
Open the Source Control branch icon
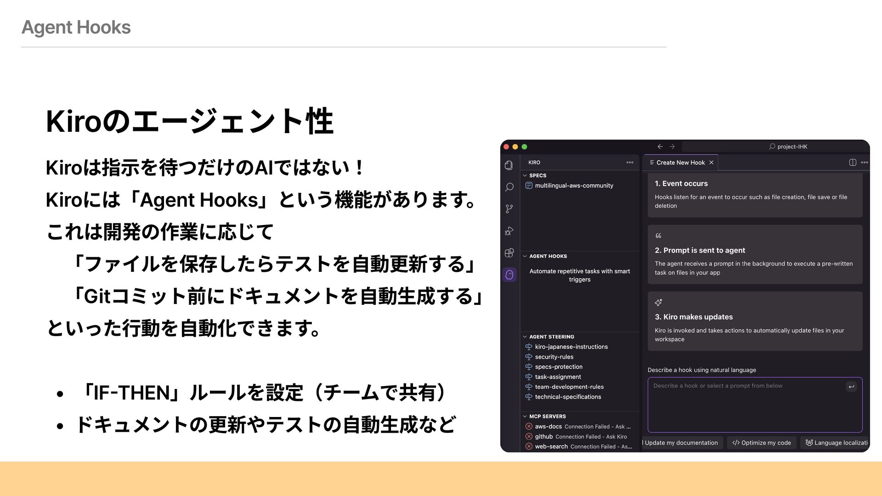pyautogui.click(x=509, y=209)
